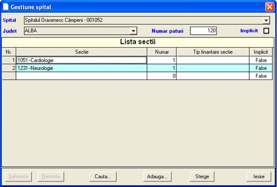Click the Adauga... button
Screen dimensions: 277x187
pos(157,177)
